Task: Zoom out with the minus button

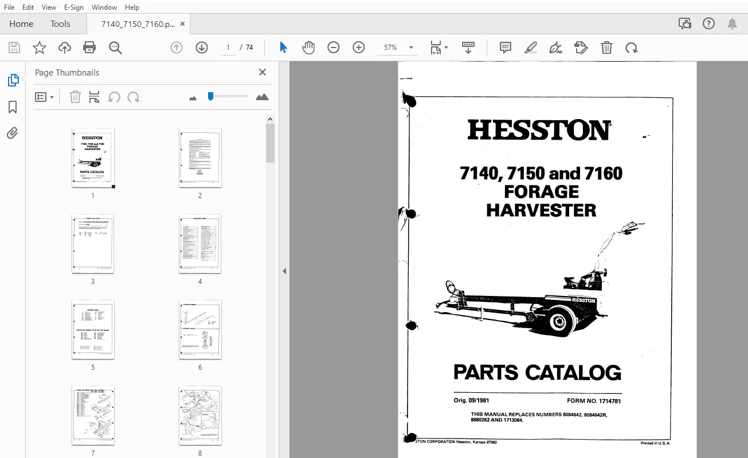Action: click(x=334, y=48)
